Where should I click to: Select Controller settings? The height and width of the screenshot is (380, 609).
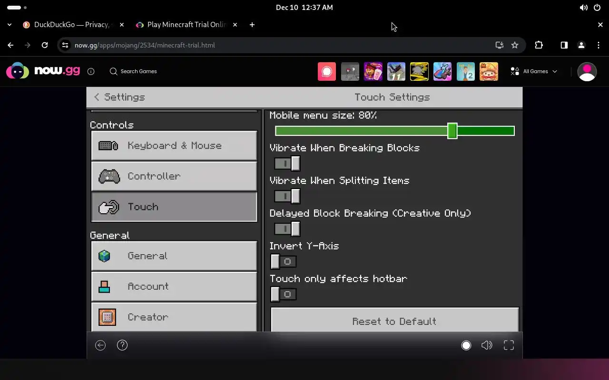pyautogui.click(x=174, y=176)
